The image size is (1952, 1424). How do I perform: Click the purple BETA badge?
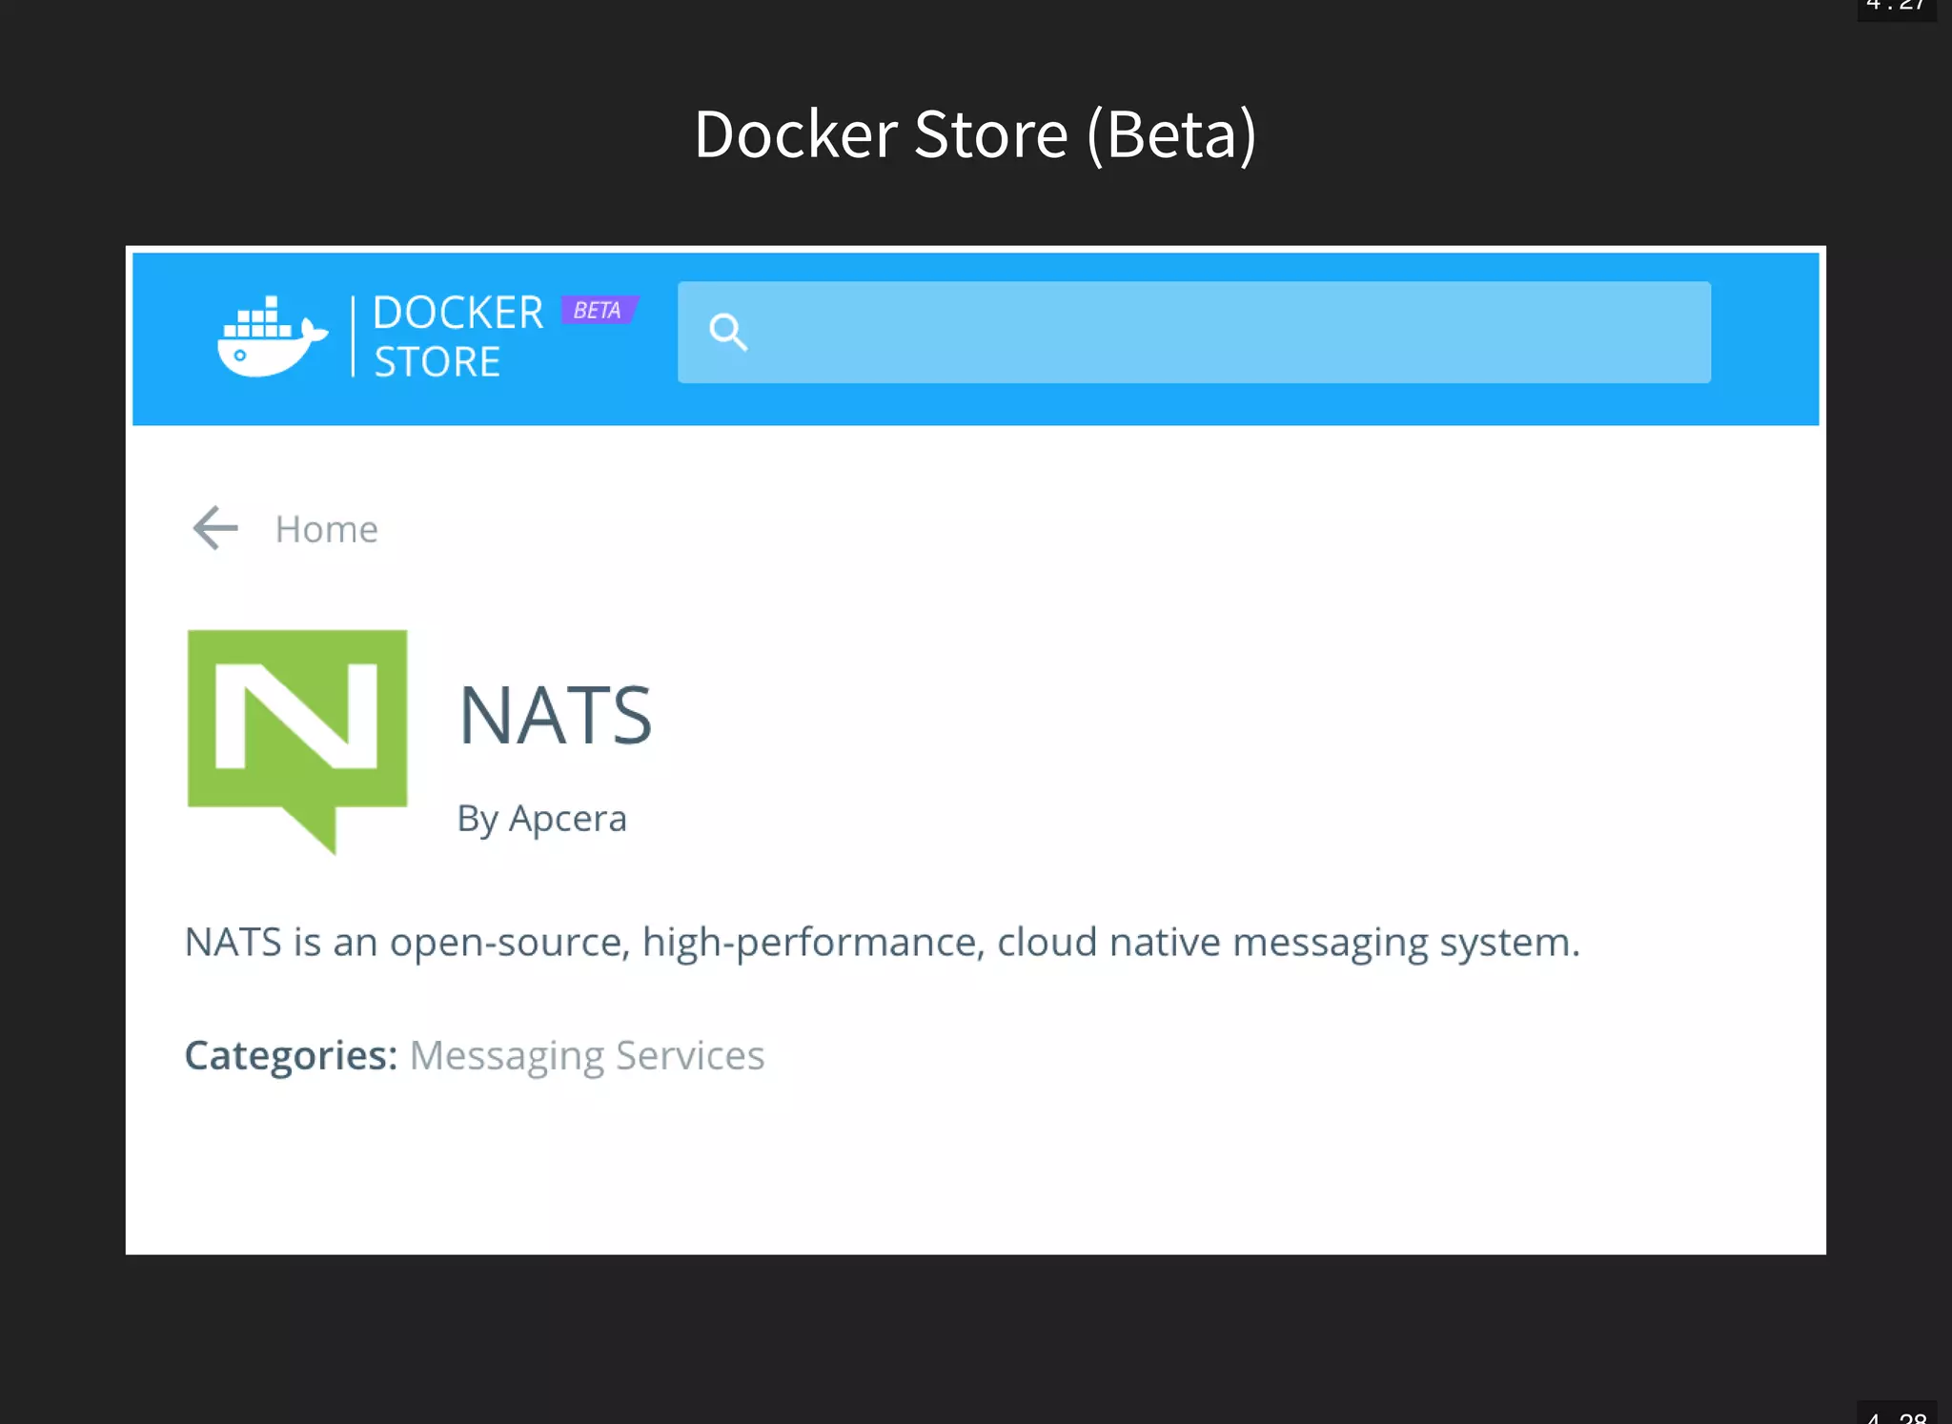coord(599,311)
